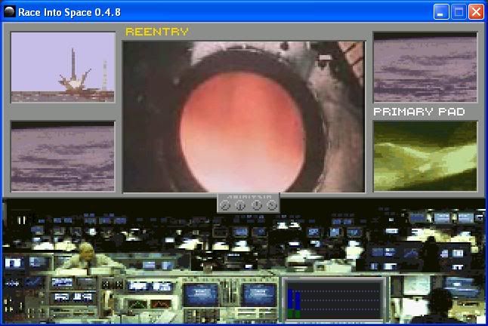Click the fourth dial in the gauge panel
Viewport: 488px width, 326px height.
pyautogui.click(x=272, y=205)
